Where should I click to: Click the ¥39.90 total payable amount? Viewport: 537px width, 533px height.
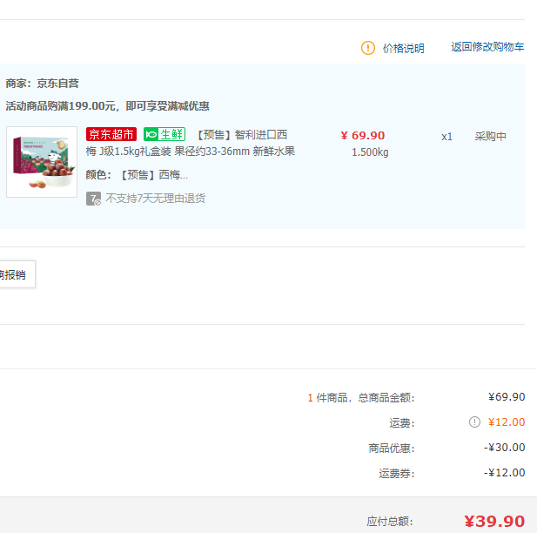[494, 521]
